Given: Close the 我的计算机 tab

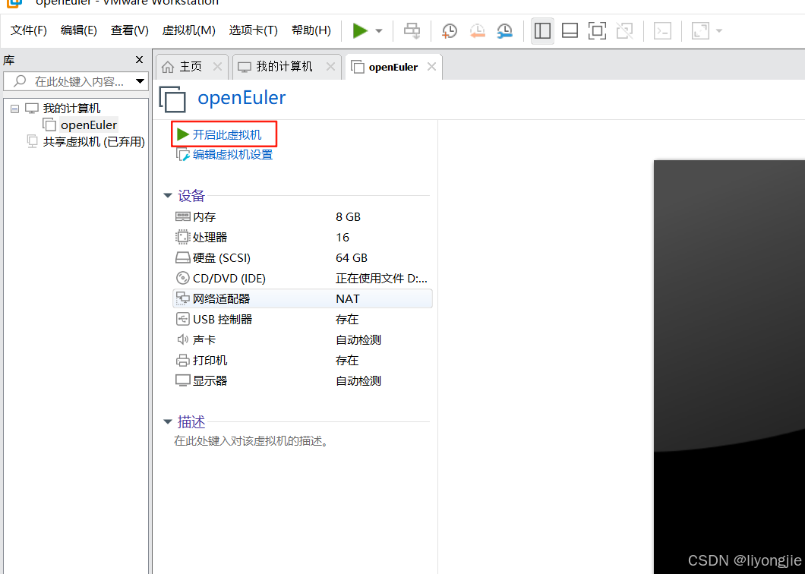Looking at the screenshot, I should coord(330,66).
